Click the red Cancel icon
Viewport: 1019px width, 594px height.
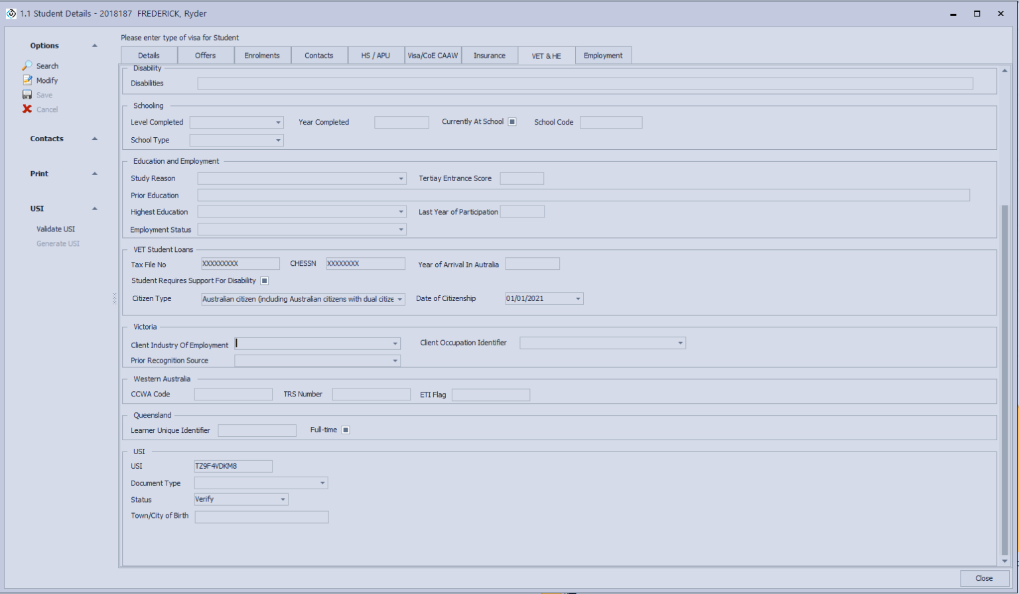(27, 109)
